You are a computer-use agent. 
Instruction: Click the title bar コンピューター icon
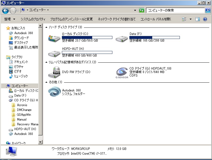[x=3, y=3]
